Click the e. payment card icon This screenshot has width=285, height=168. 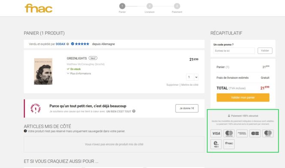[x=216, y=144]
